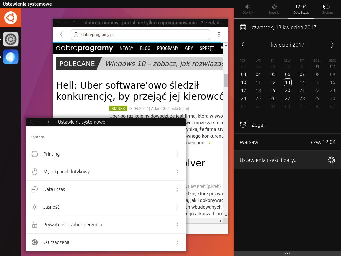Viewport: 341px width, 256px height.
Task: Expand the Data i czas row chevron
Action: 177,189
